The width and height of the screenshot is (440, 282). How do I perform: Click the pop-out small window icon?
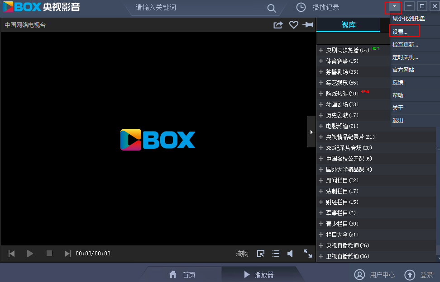pyautogui.click(x=261, y=254)
